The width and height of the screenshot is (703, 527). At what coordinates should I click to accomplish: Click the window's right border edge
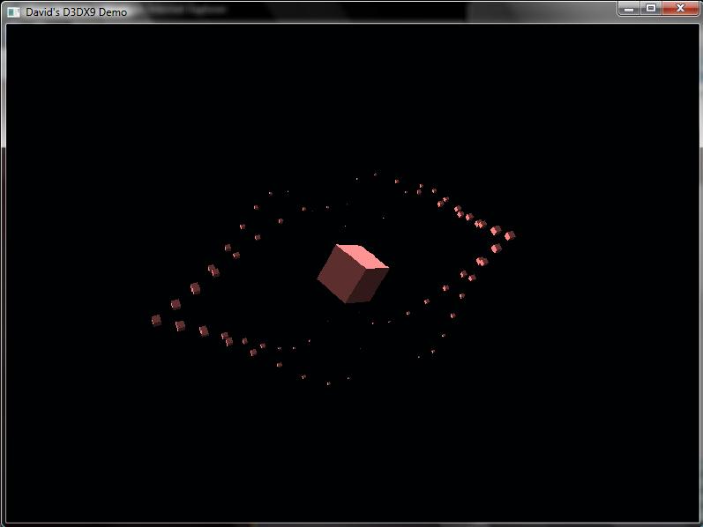tap(700, 264)
